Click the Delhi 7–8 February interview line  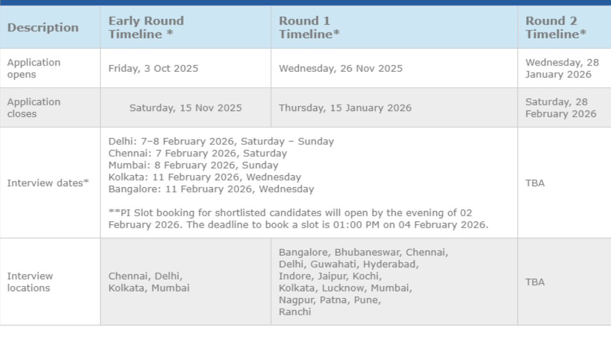click(x=221, y=141)
